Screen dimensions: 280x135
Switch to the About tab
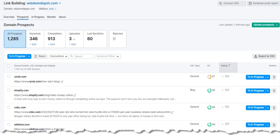pos(62,17)
